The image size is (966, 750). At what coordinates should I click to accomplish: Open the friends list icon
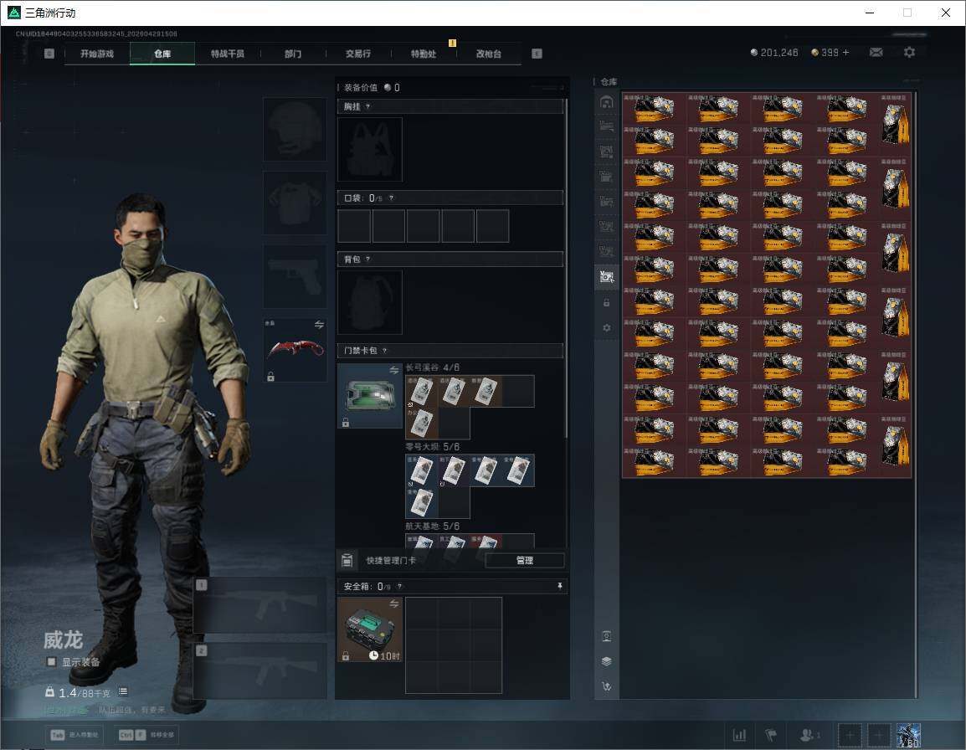pyautogui.click(x=809, y=735)
